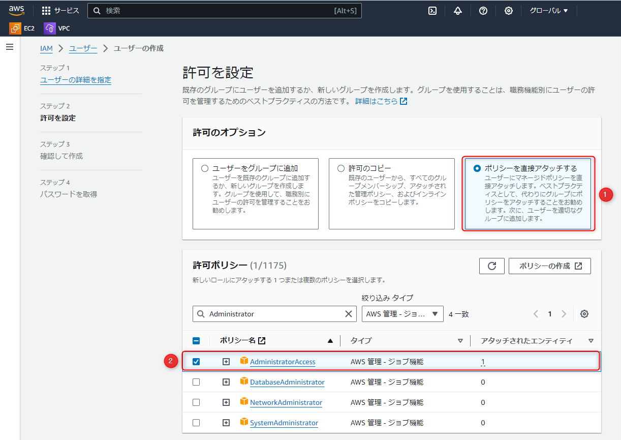Click page number 1 in pagination

pos(549,314)
